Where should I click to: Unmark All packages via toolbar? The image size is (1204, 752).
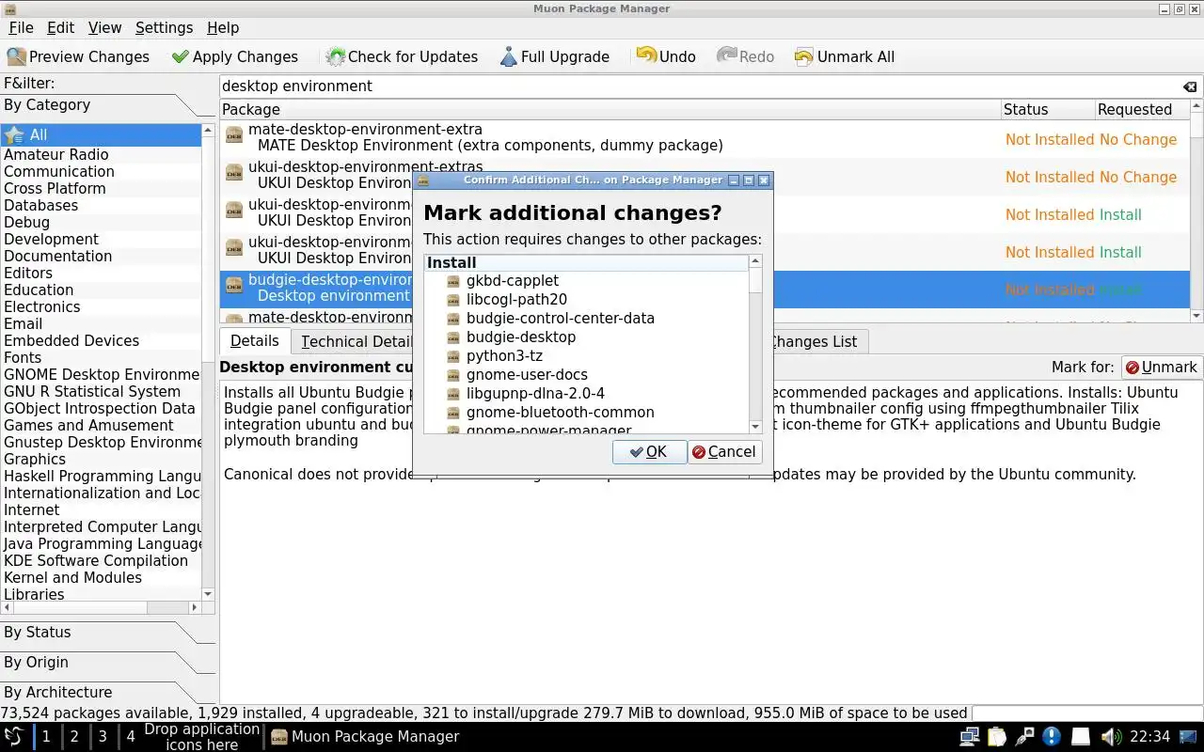(x=845, y=56)
